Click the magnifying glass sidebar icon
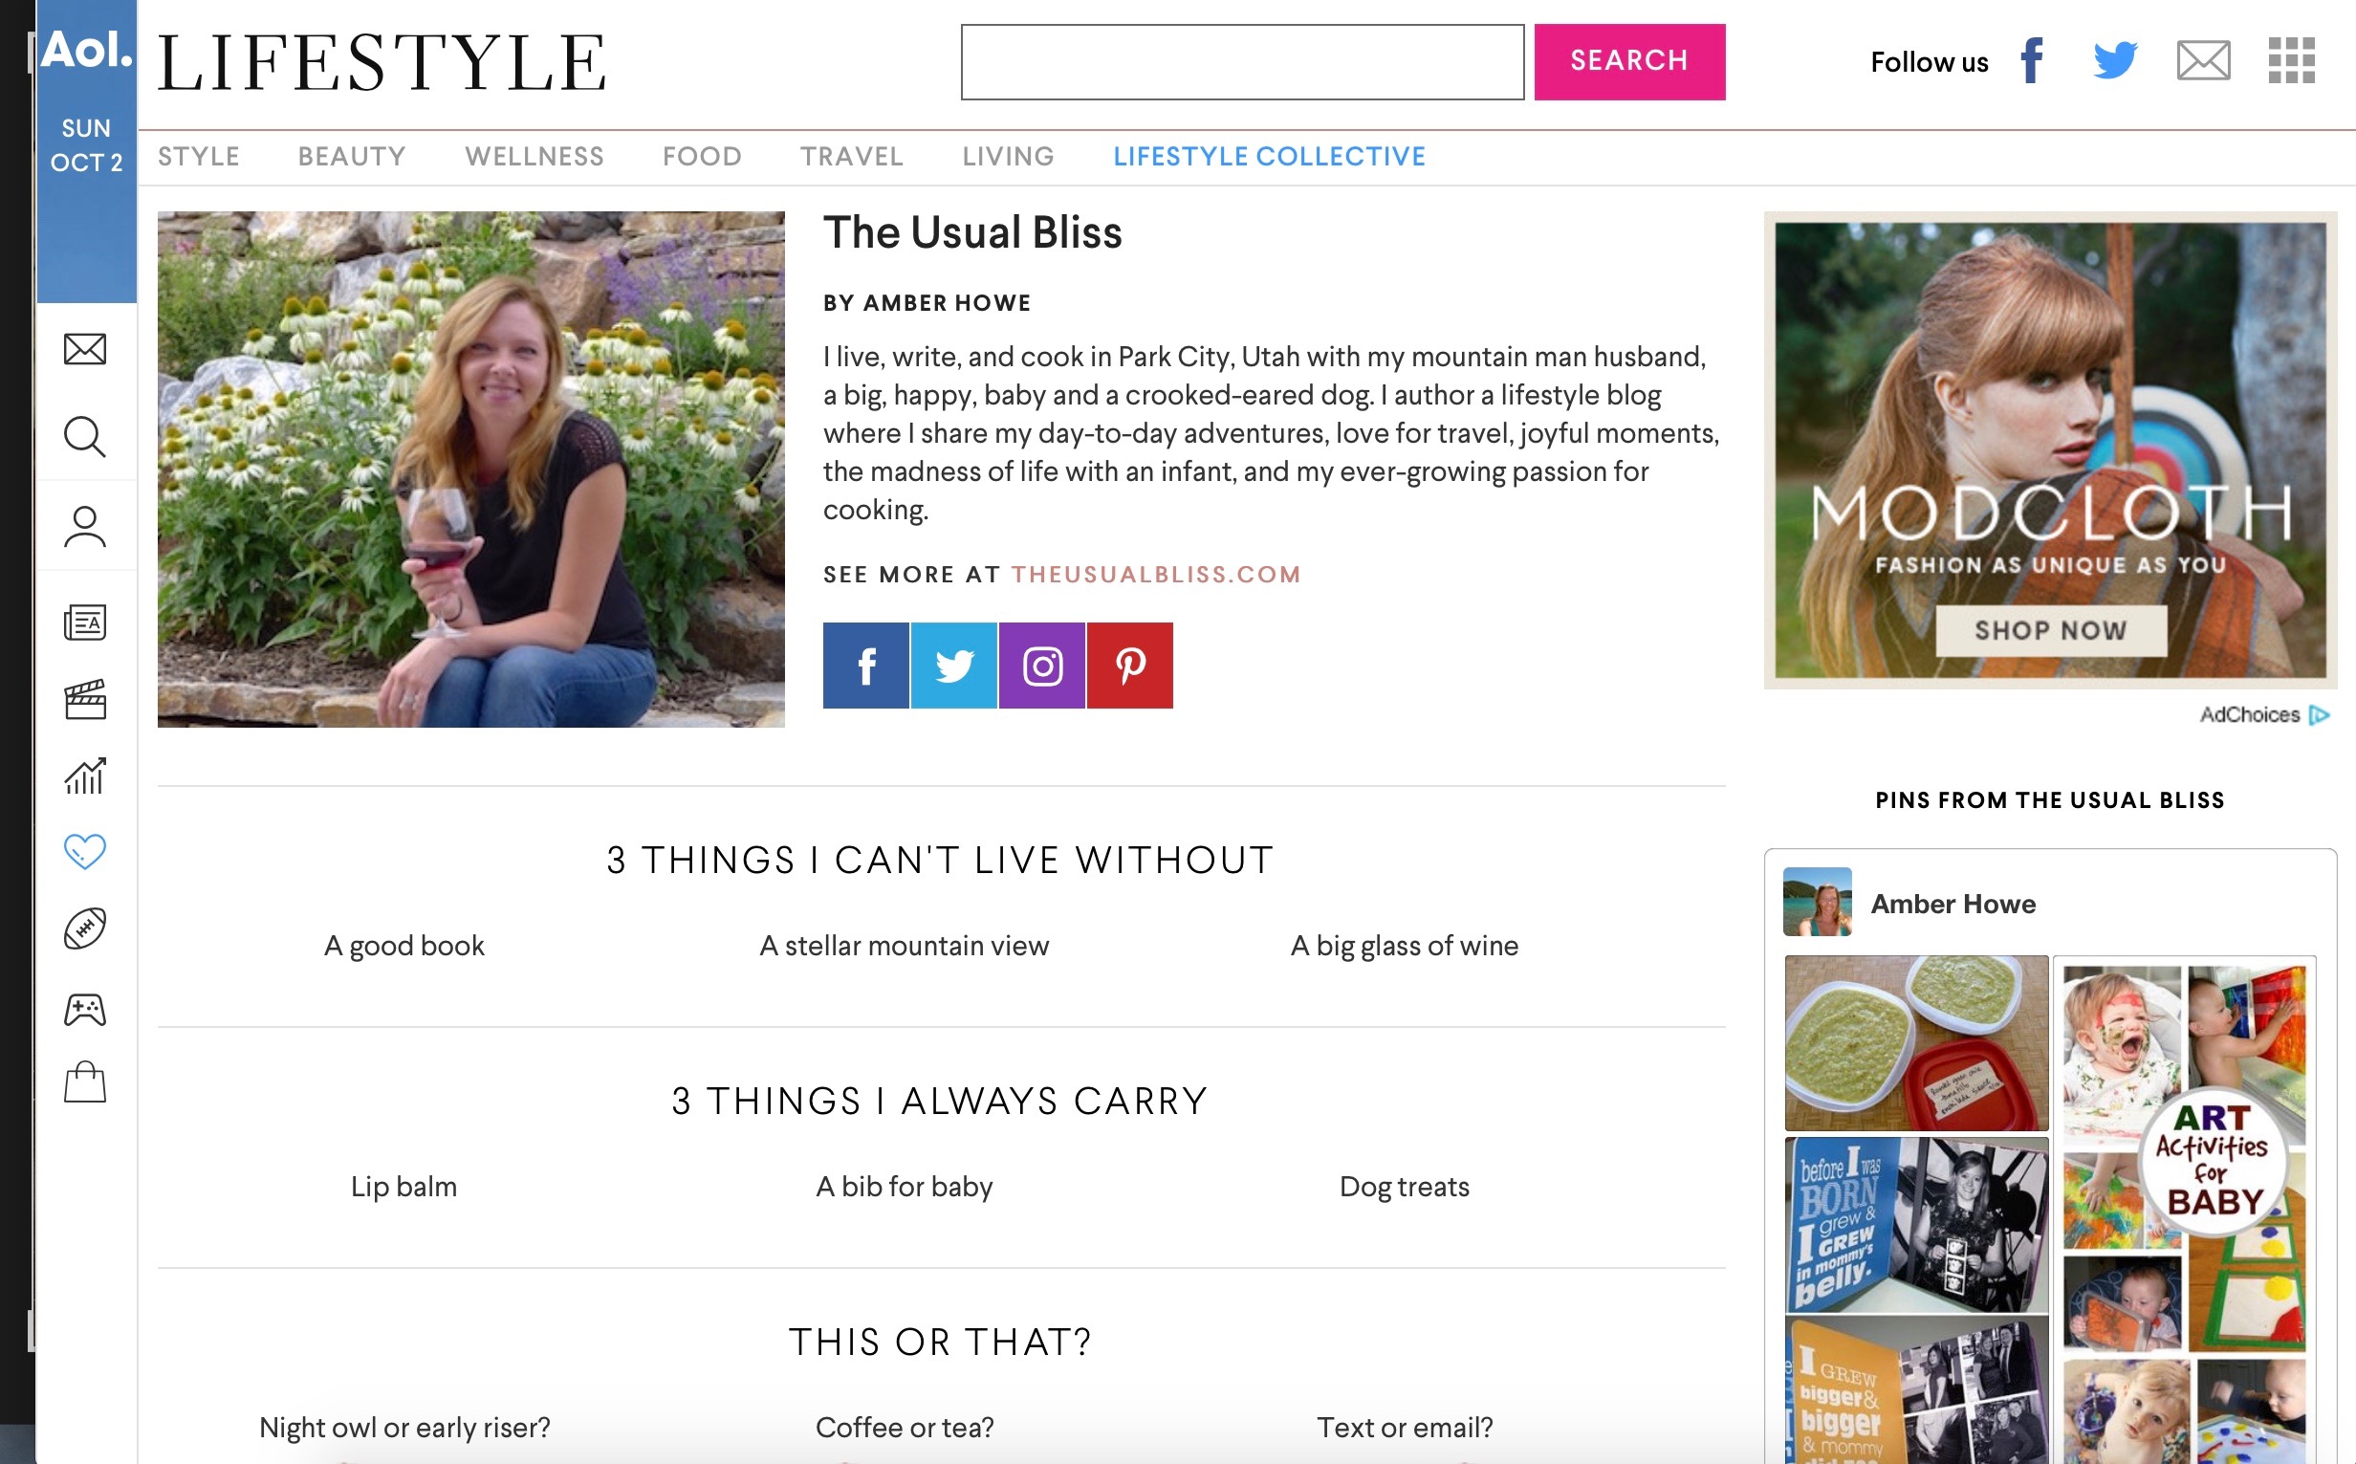This screenshot has height=1464, width=2356. coord(85,437)
